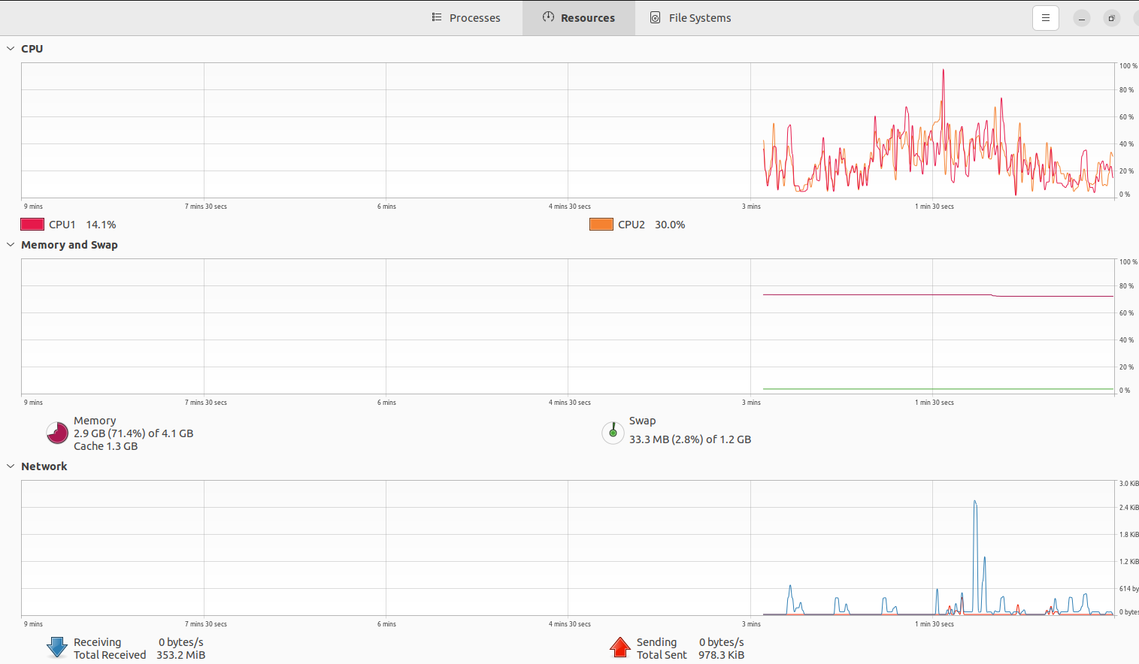Click the Swap pie chart icon

[x=613, y=433]
